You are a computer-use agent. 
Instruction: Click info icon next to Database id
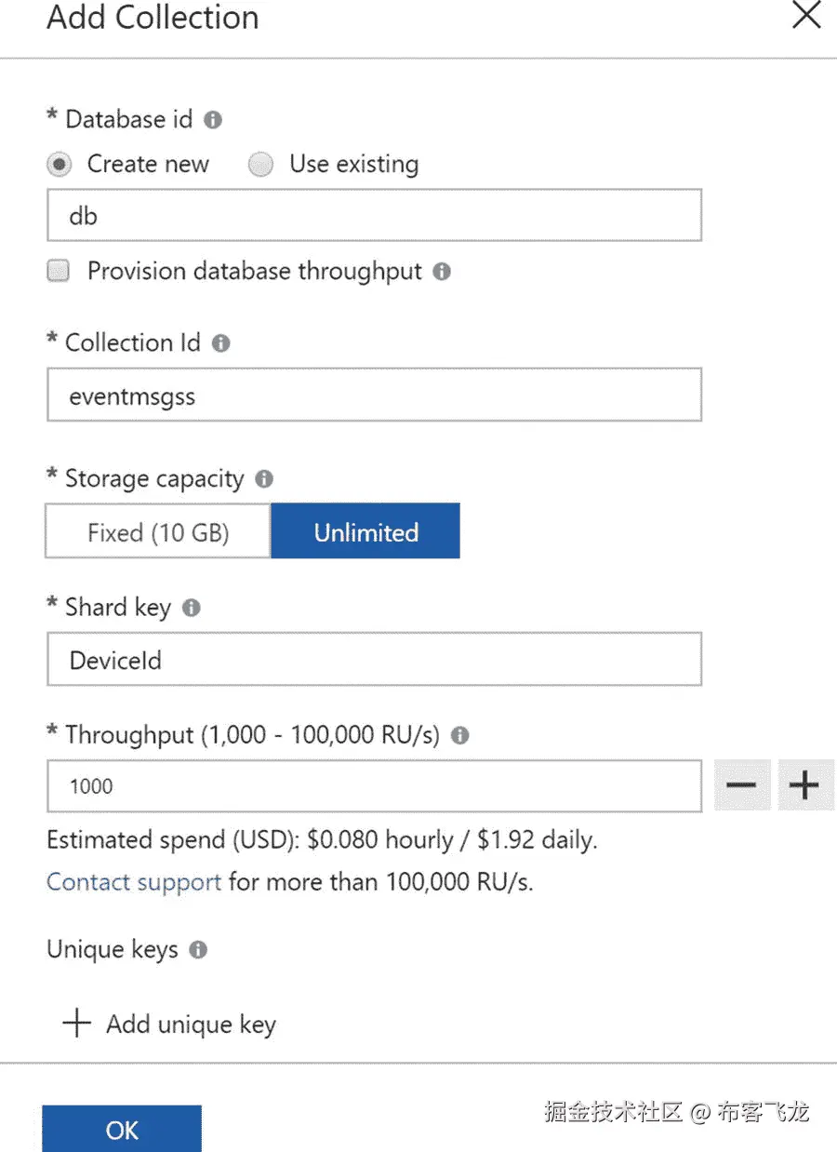(213, 120)
